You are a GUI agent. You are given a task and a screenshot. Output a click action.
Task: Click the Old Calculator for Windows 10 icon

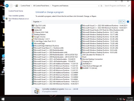pos(81,55)
